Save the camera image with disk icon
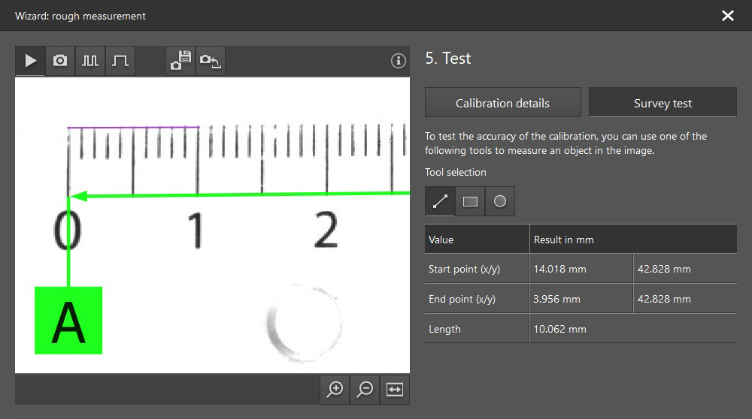752x419 pixels. pos(180,61)
